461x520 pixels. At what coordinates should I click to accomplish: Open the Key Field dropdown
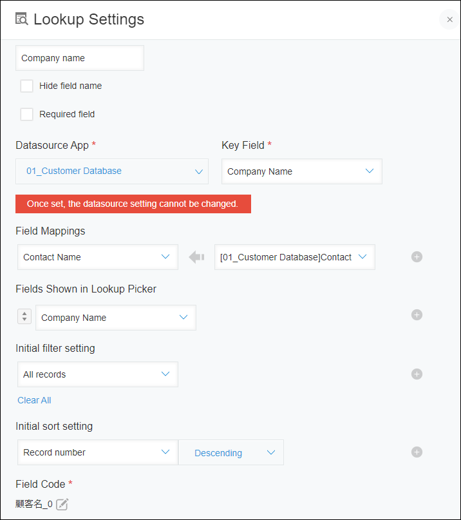tap(301, 171)
